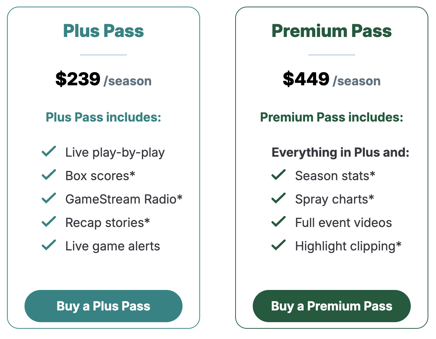Click the checkmark next to Full event videos
Screen dimensions: 436x339
(278, 222)
